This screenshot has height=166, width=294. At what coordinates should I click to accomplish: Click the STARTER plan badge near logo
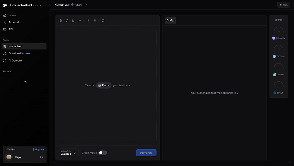tap(37, 6)
